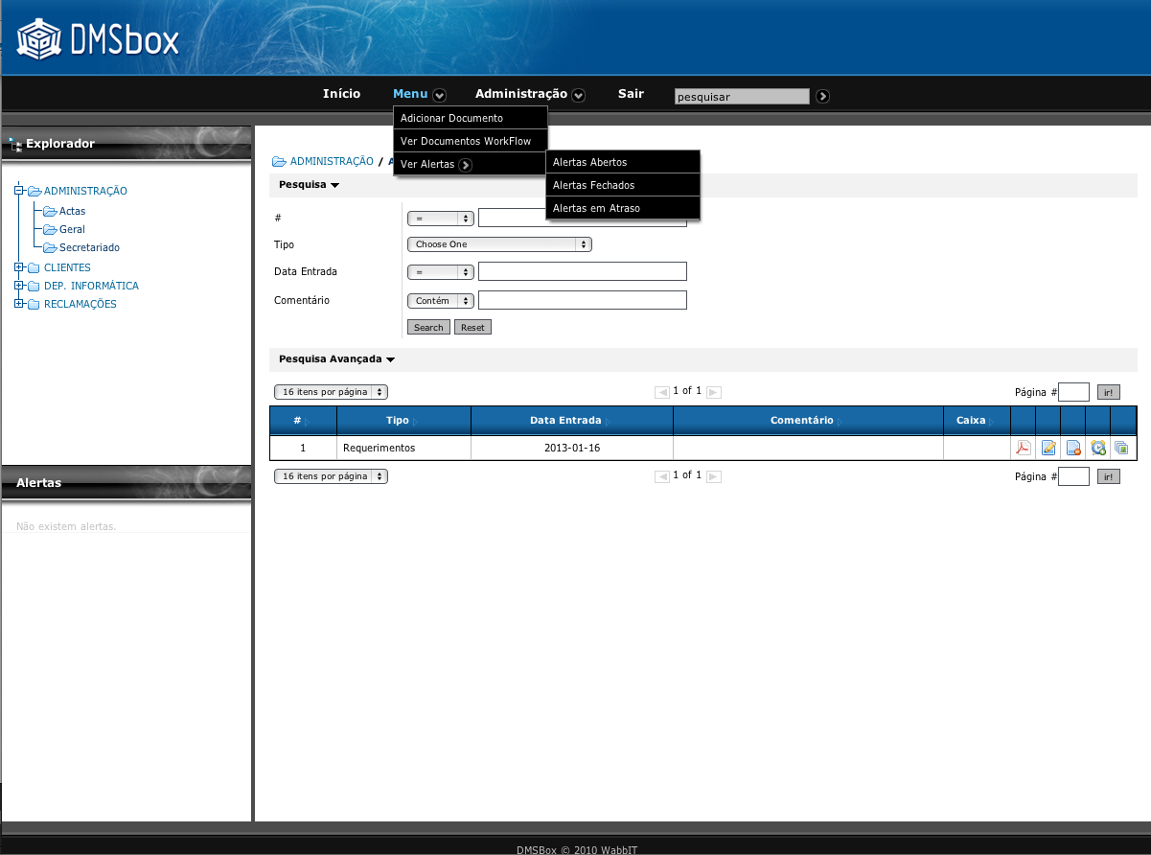
Task: Click the search go arrow icon
Action: pyautogui.click(x=822, y=96)
